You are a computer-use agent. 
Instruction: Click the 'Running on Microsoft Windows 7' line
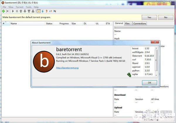click(x=91, y=61)
